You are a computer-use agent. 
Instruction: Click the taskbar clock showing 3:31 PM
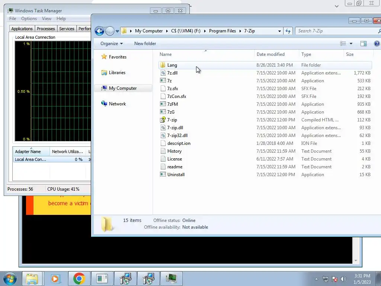point(362,279)
